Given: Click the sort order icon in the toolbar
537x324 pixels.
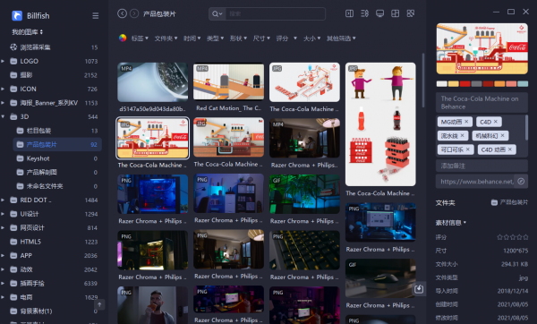Looking at the screenshot, I should click(365, 13).
